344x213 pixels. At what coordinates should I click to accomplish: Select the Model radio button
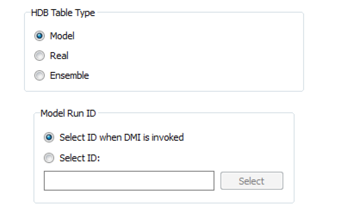point(39,36)
